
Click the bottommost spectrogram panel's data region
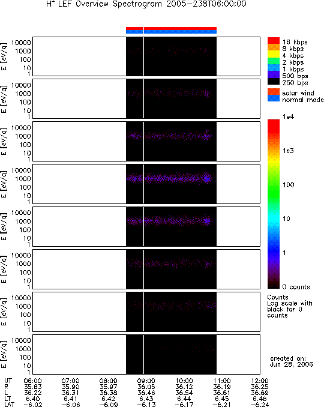[x=171, y=354]
